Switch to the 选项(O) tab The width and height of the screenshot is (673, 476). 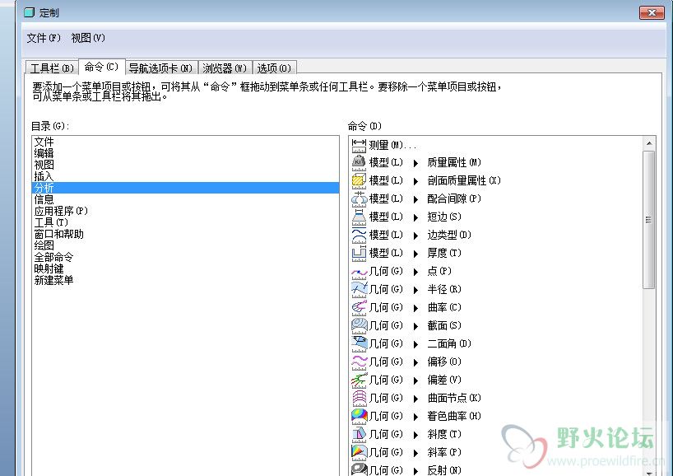(274, 68)
